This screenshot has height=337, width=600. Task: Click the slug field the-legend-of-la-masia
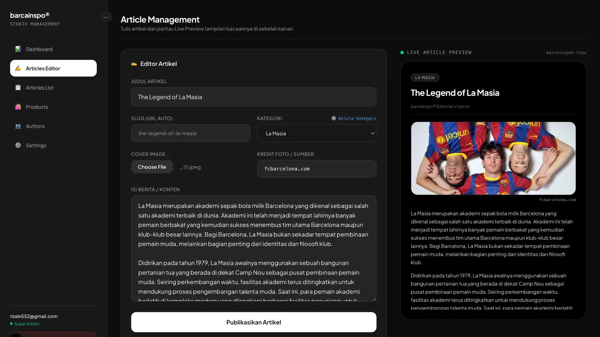click(x=191, y=133)
